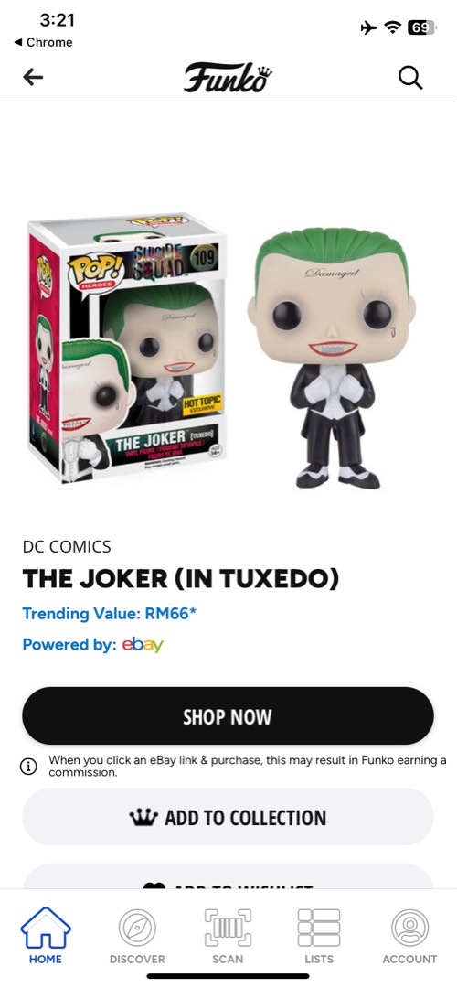Open search with the magnifier icon
457x988 pixels.
410,78
